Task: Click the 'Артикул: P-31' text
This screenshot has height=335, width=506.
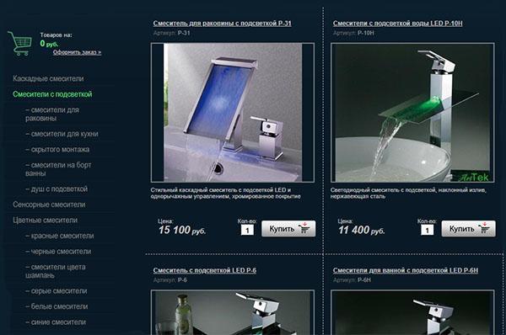Action: [x=172, y=33]
